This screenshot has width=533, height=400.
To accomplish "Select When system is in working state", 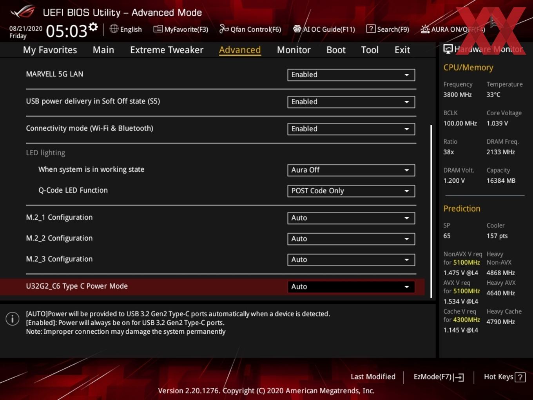I will (x=91, y=169).
